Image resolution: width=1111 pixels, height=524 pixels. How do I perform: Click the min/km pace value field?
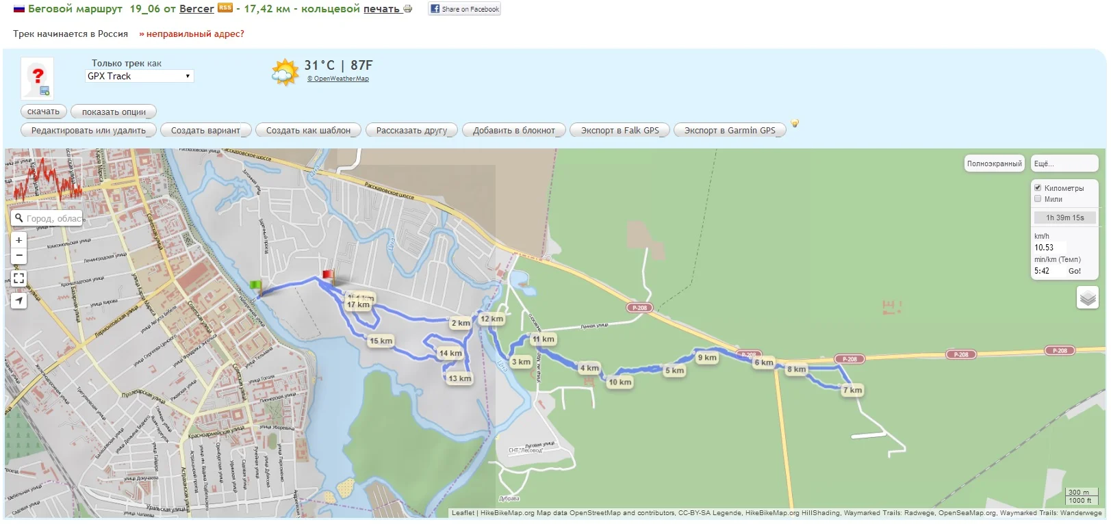point(1049,271)
